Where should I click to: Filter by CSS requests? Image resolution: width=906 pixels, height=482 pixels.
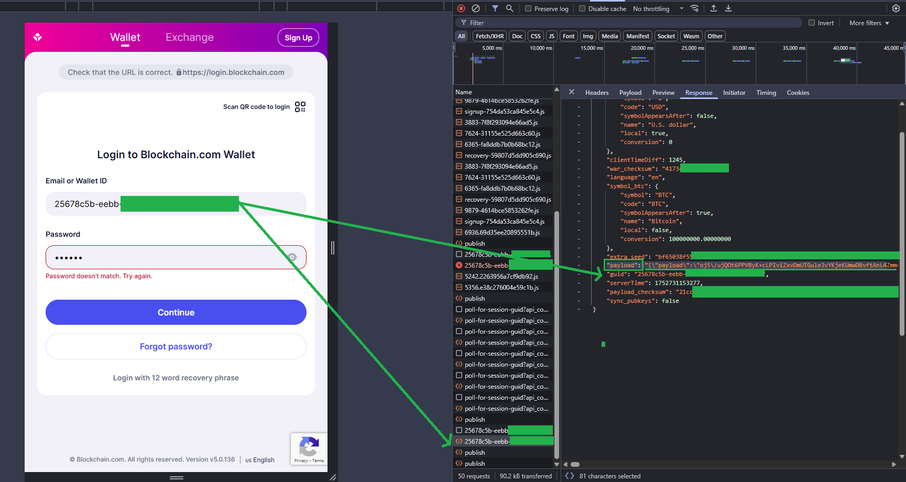tap(536, 36)
